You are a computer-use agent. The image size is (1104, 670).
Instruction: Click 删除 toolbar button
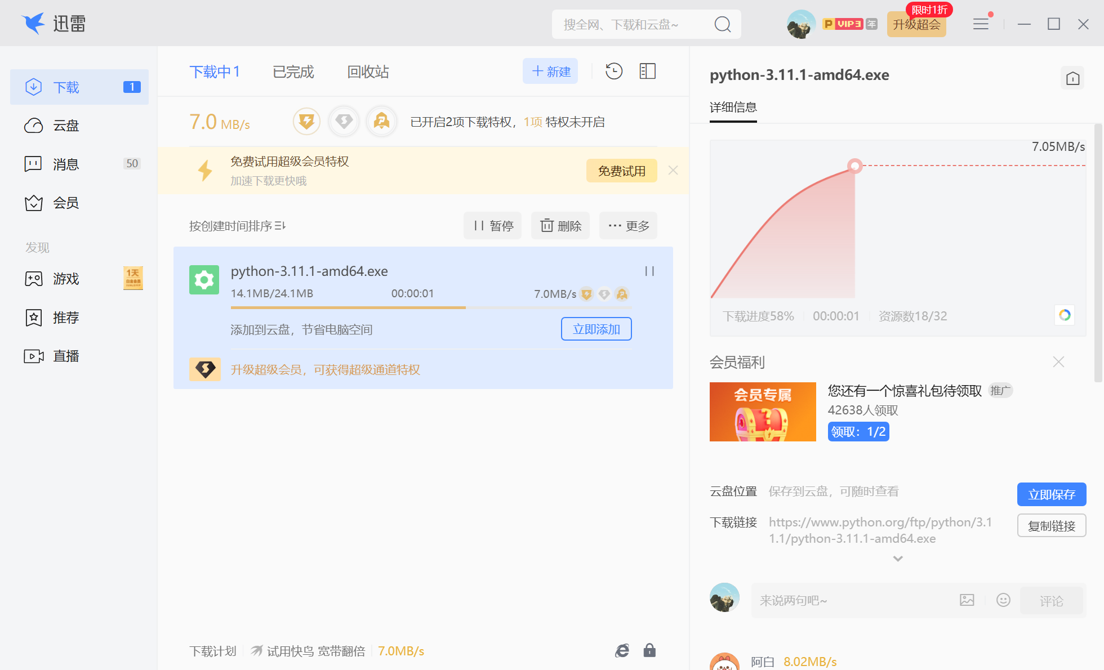tap(560, 226)
